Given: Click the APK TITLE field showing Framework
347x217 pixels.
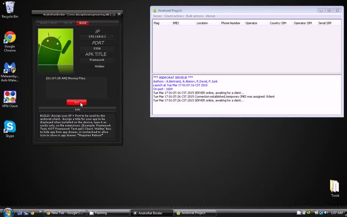Looking at the screenshot, I should (97, 60).
